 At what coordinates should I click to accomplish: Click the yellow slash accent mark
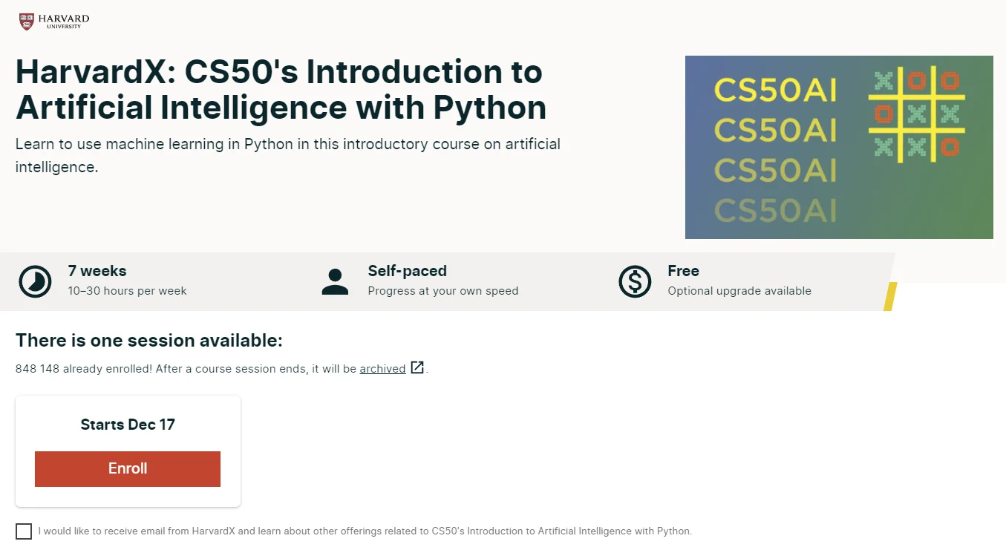pyautogui.click(x=889, y=296)
